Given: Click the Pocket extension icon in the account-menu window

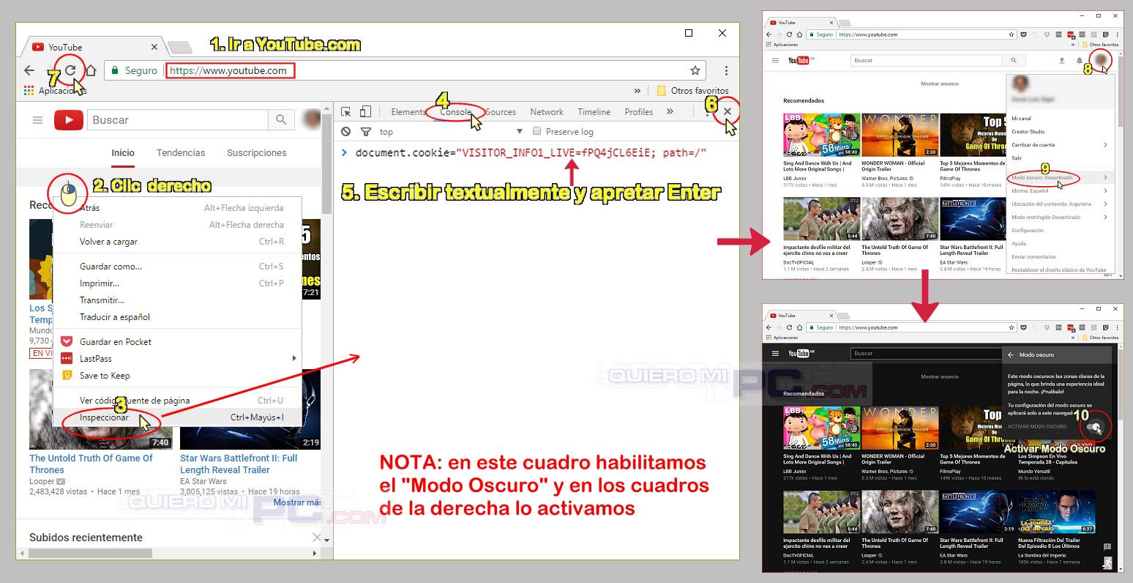Looking at the screenshot, I should 1023,34.
